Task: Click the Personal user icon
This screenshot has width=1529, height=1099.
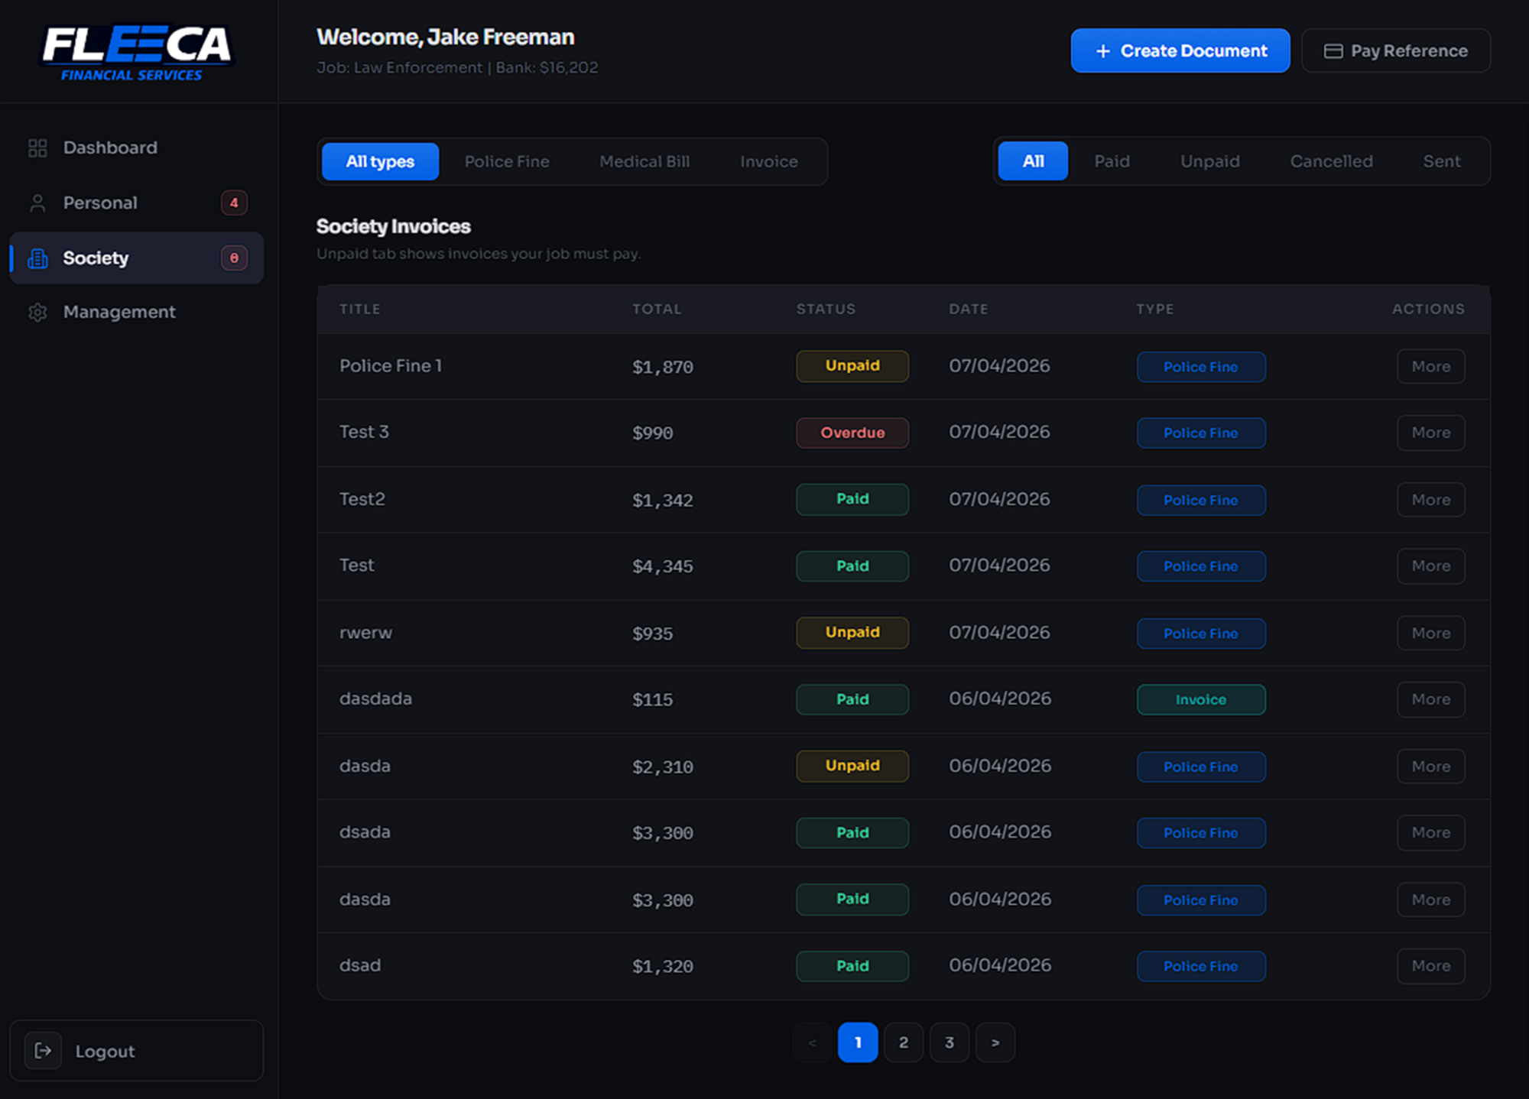Action: [37, 203]
